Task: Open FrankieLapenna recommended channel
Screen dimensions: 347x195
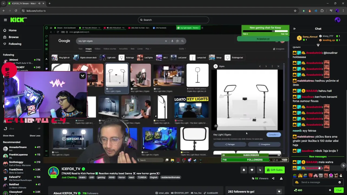Action: 22,156
